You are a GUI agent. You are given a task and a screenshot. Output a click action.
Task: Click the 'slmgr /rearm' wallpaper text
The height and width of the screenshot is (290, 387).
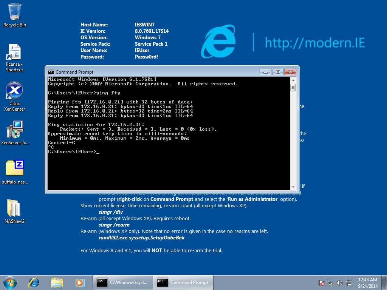point(114,225)
